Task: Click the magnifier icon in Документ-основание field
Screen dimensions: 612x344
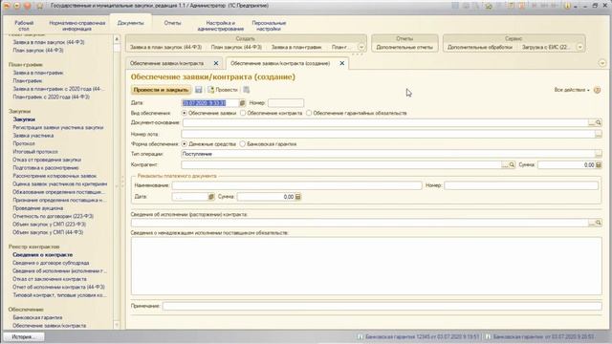Action: [599, 123]
